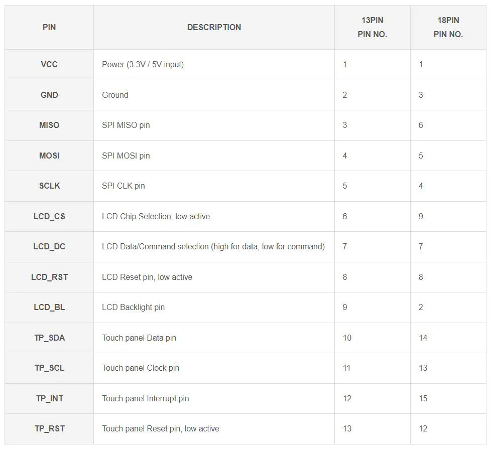Image resolution: width=491 pixels, height=456 pixels.
Task: Click the LCD_CS pin name cell
Action: coord(49,216)
